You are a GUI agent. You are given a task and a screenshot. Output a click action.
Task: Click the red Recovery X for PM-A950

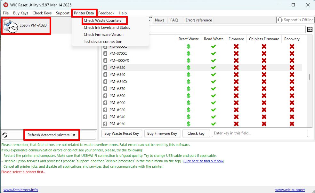[292, 124]
